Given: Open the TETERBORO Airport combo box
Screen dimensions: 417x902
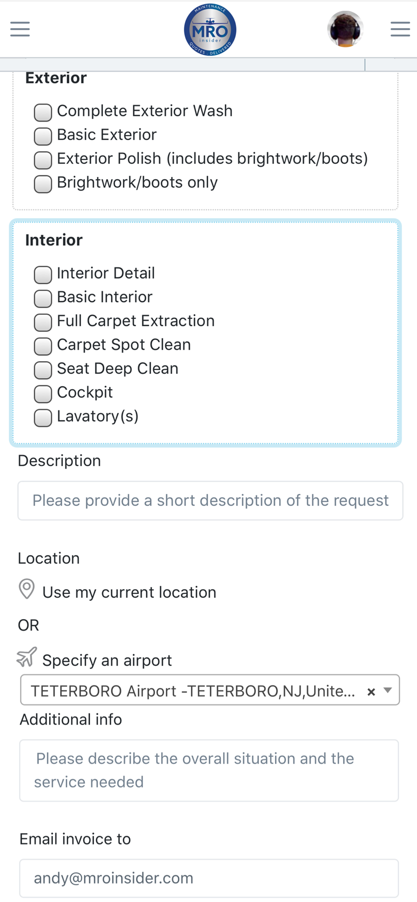Looking at the screenshot, I should point(210,690).
